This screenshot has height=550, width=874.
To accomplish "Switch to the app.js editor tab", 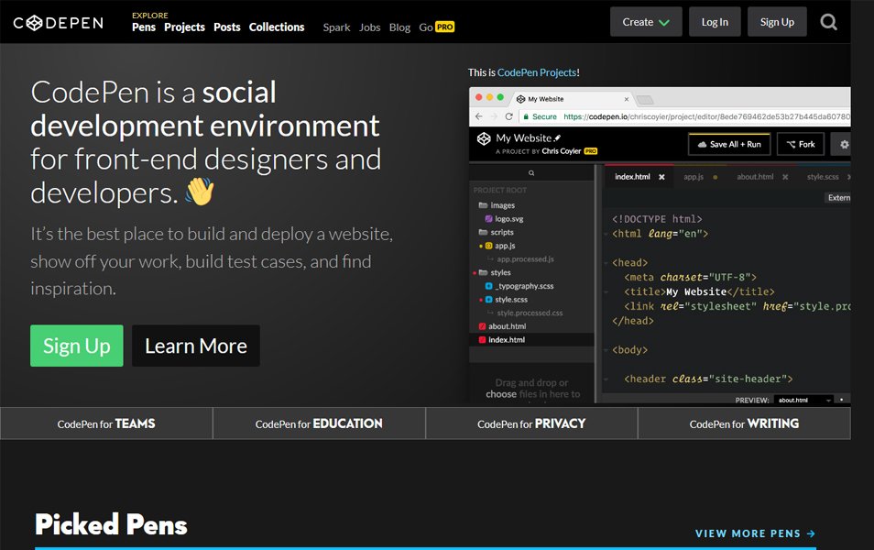I will [x=694, y=177].
